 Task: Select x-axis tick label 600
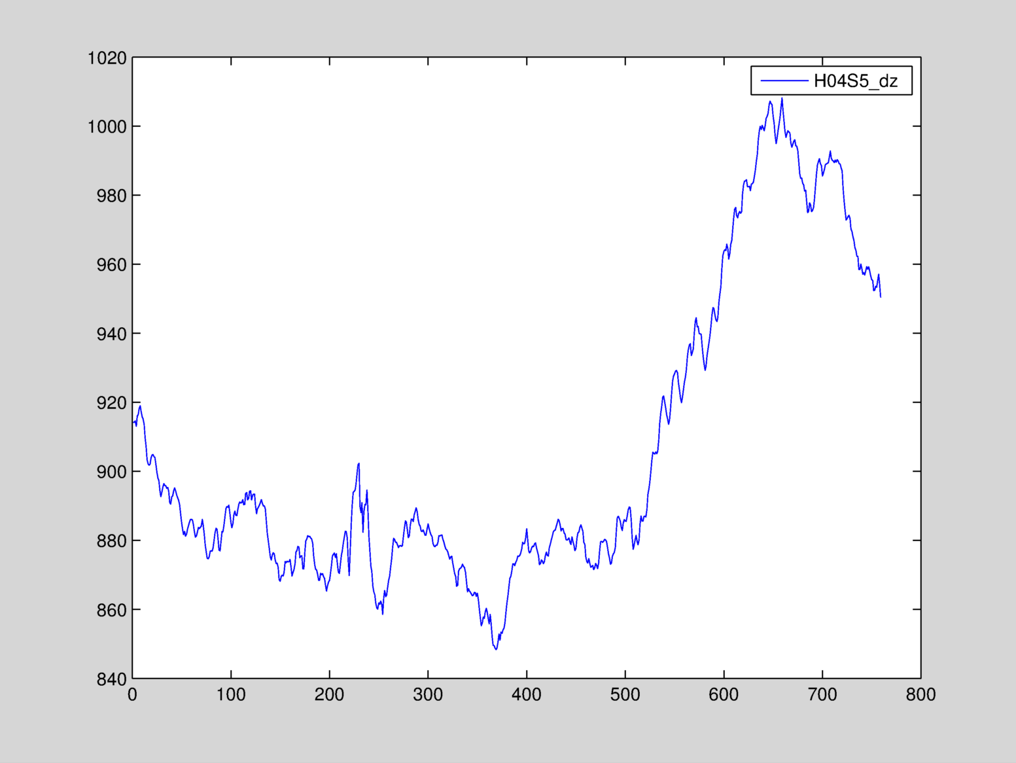point(724,695)
